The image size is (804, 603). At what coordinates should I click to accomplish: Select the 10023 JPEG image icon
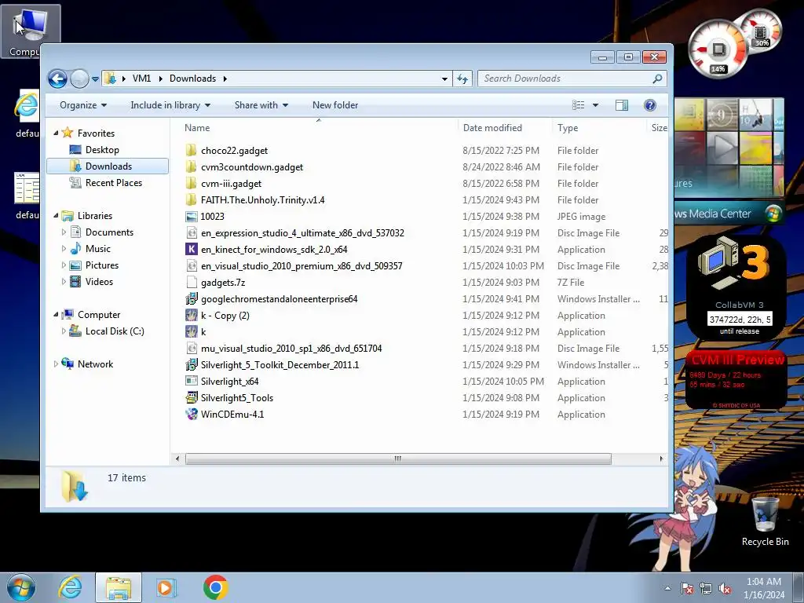point(192,217)
